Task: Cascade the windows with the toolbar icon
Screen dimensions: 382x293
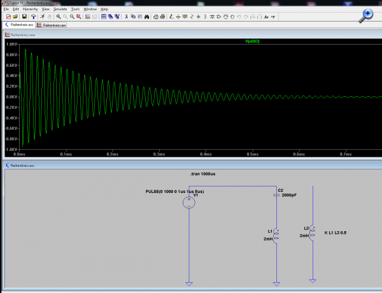Action: tap(110, 17)
